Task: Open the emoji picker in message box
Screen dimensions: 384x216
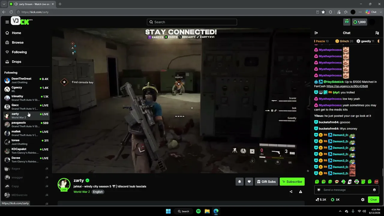Action: [374, 190]
